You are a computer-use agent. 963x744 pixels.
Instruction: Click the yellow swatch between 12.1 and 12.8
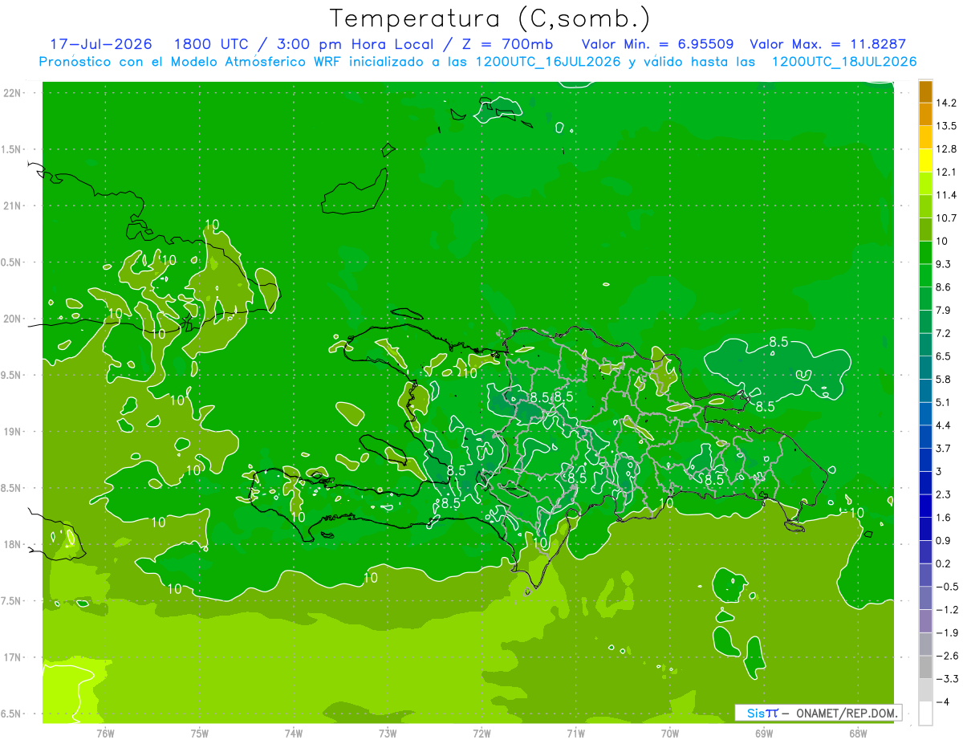coord(925,161)
